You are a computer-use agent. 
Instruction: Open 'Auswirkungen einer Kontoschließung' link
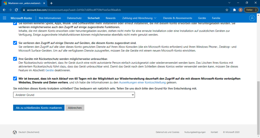tap(142, 82)
